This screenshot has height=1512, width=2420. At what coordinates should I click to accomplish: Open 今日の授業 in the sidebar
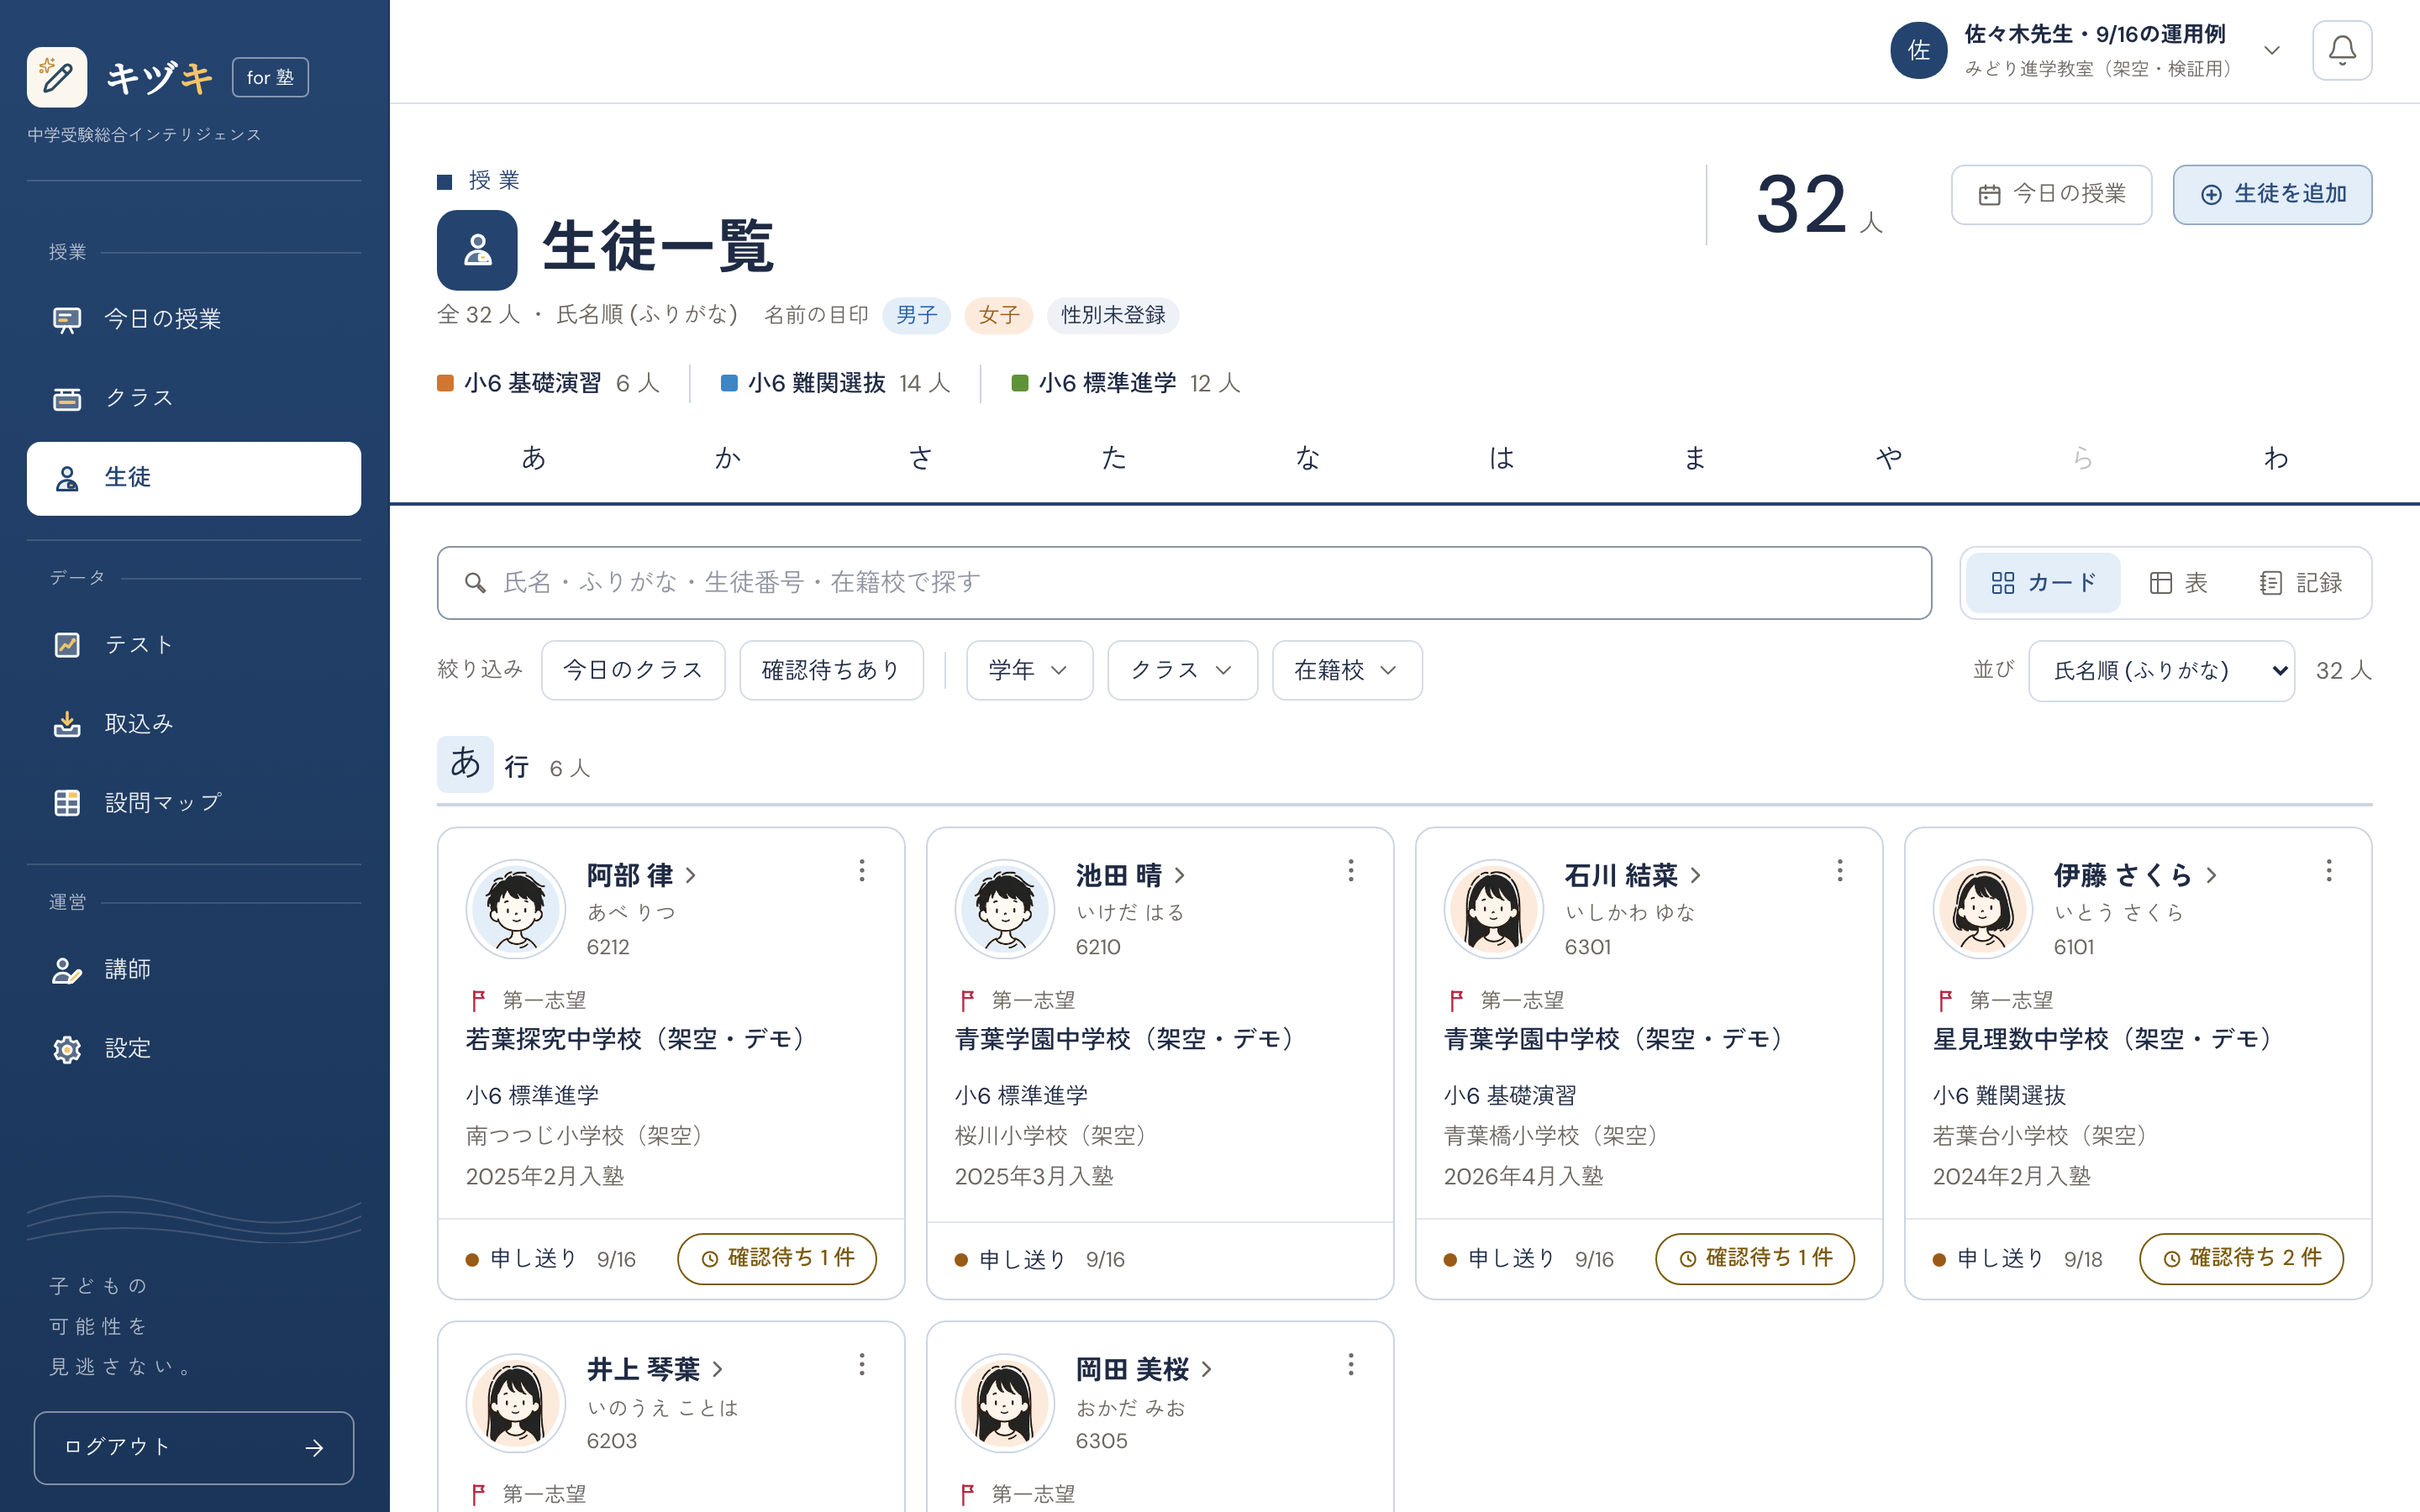(194, 319)
